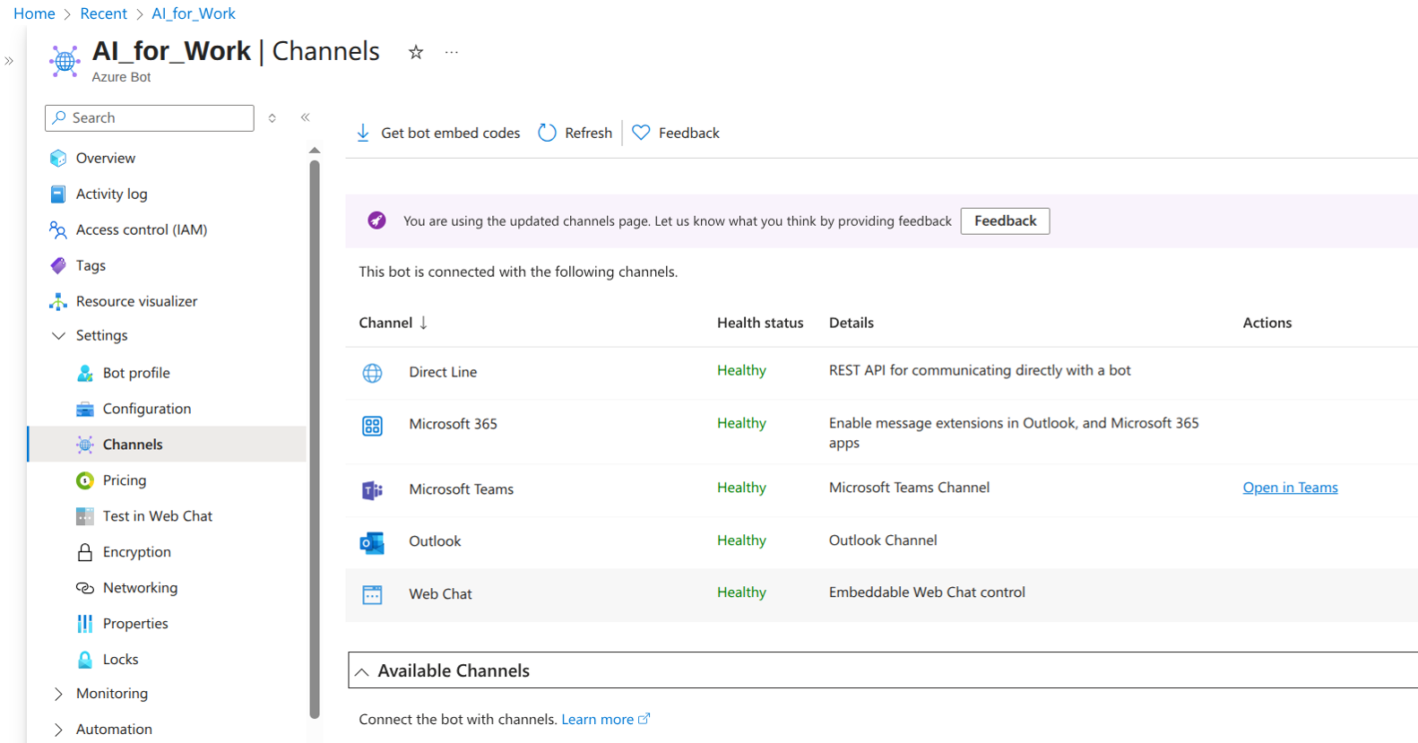
Task: Click Recent in the breadcrumb
Action: click(x=103, y=13)
